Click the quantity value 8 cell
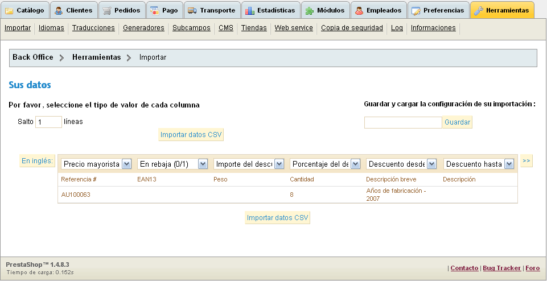The width and height of the screenshot is (547, 281). (291, 195)
